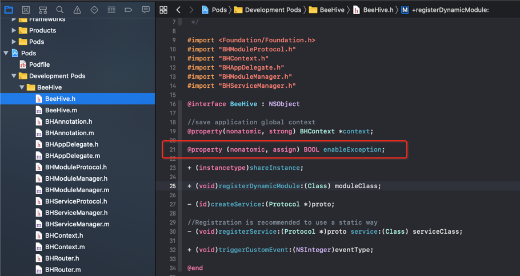520x276 pixels.
Task: Select the Products folder row
Action: coord(77,30)
